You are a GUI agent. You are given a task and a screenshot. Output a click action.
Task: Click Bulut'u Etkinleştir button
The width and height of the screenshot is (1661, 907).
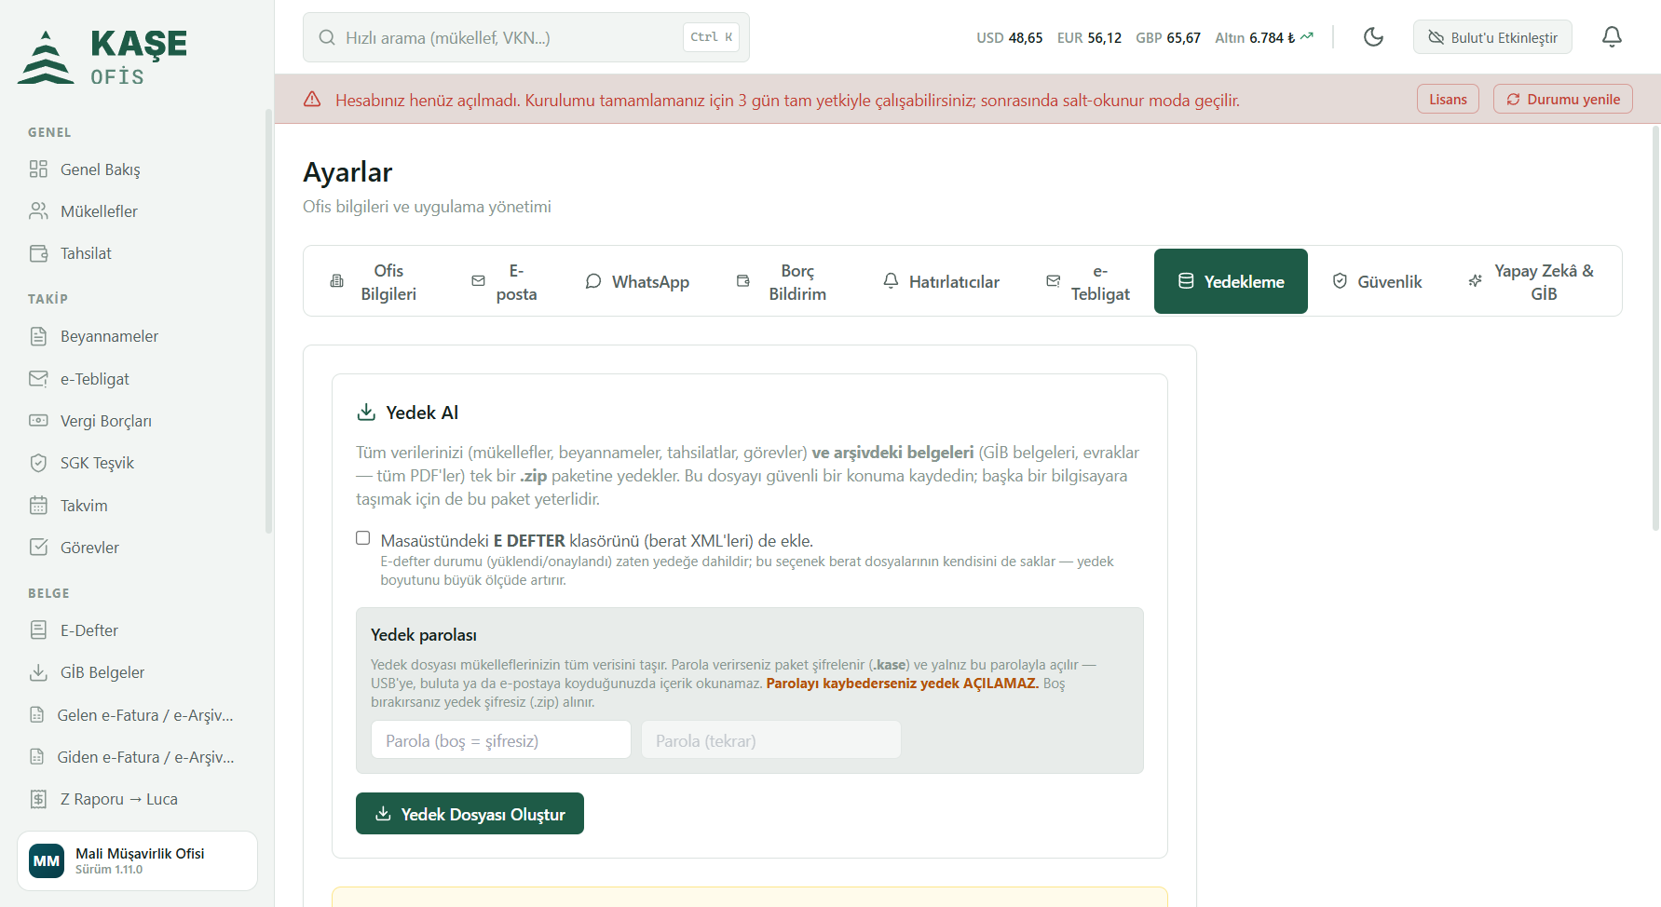pyautogui.click(x=1492, y=37)
